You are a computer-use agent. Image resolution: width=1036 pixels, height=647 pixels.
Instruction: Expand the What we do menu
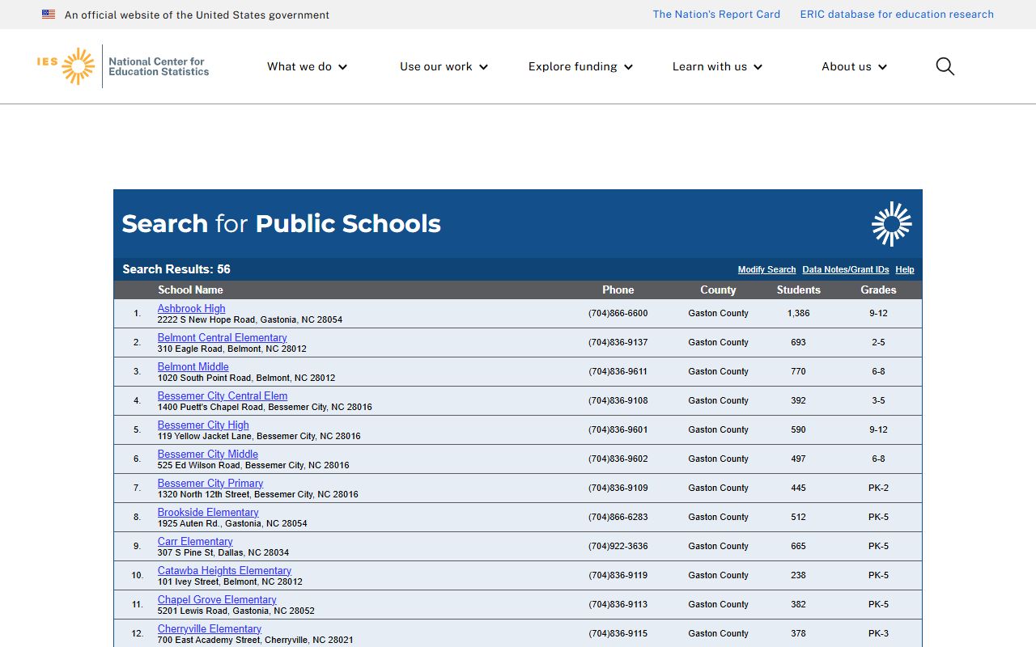click(x=308, y=66)
